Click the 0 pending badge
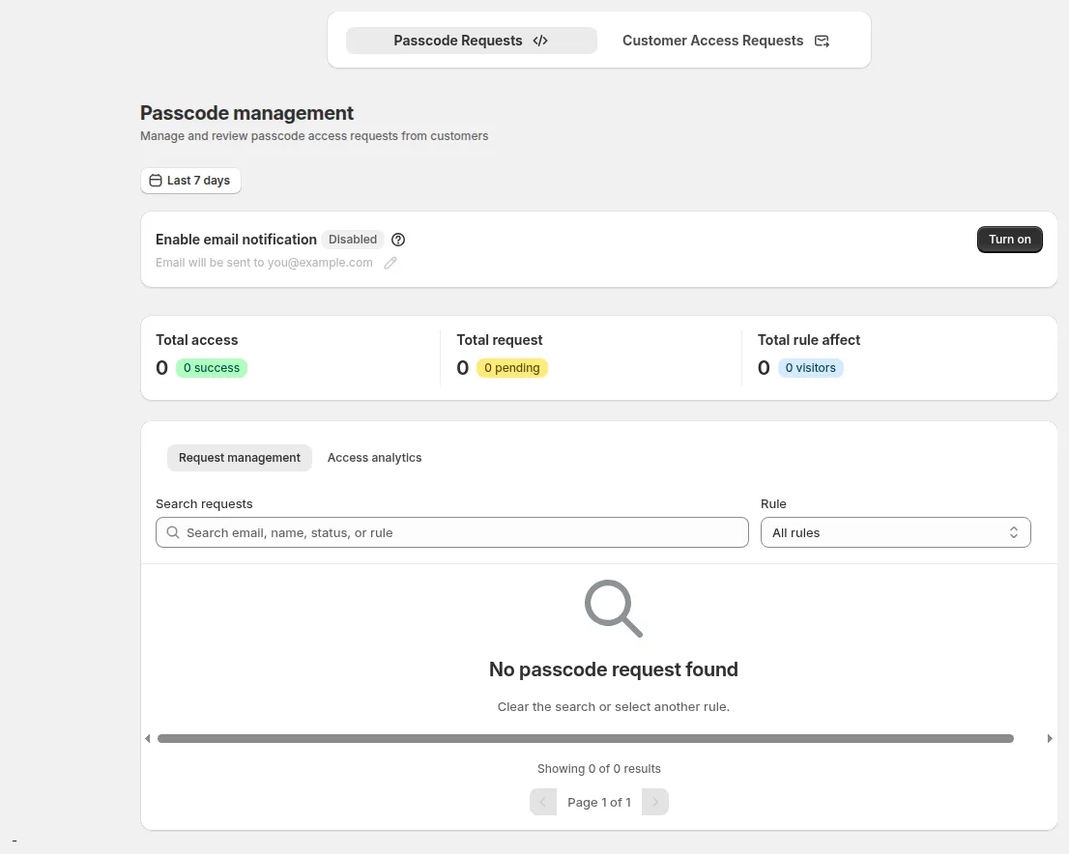Image resolution: width=1069 pixels, height=854 pixels. coord(512,368)
